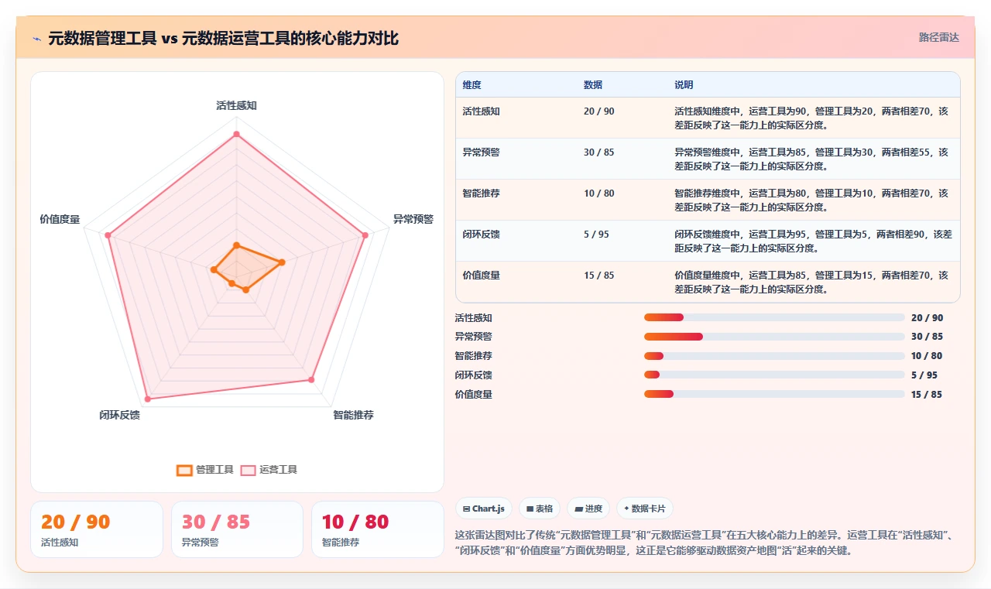Click the 路径雷达 label in header
The width and height of the screenshot is (991, 589).
point(938,37)
